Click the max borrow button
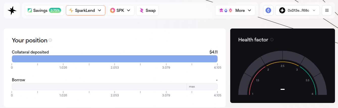The image size is (338, 108). 192,87
